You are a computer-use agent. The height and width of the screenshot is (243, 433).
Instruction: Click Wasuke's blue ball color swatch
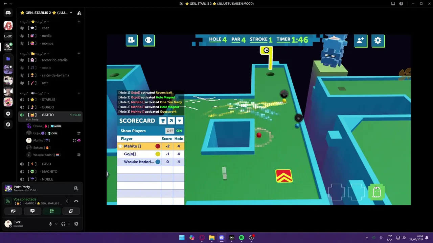coord(158,162)
